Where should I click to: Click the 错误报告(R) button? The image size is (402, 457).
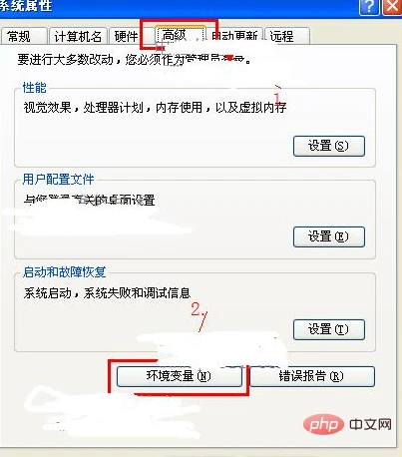pos(312,376)
